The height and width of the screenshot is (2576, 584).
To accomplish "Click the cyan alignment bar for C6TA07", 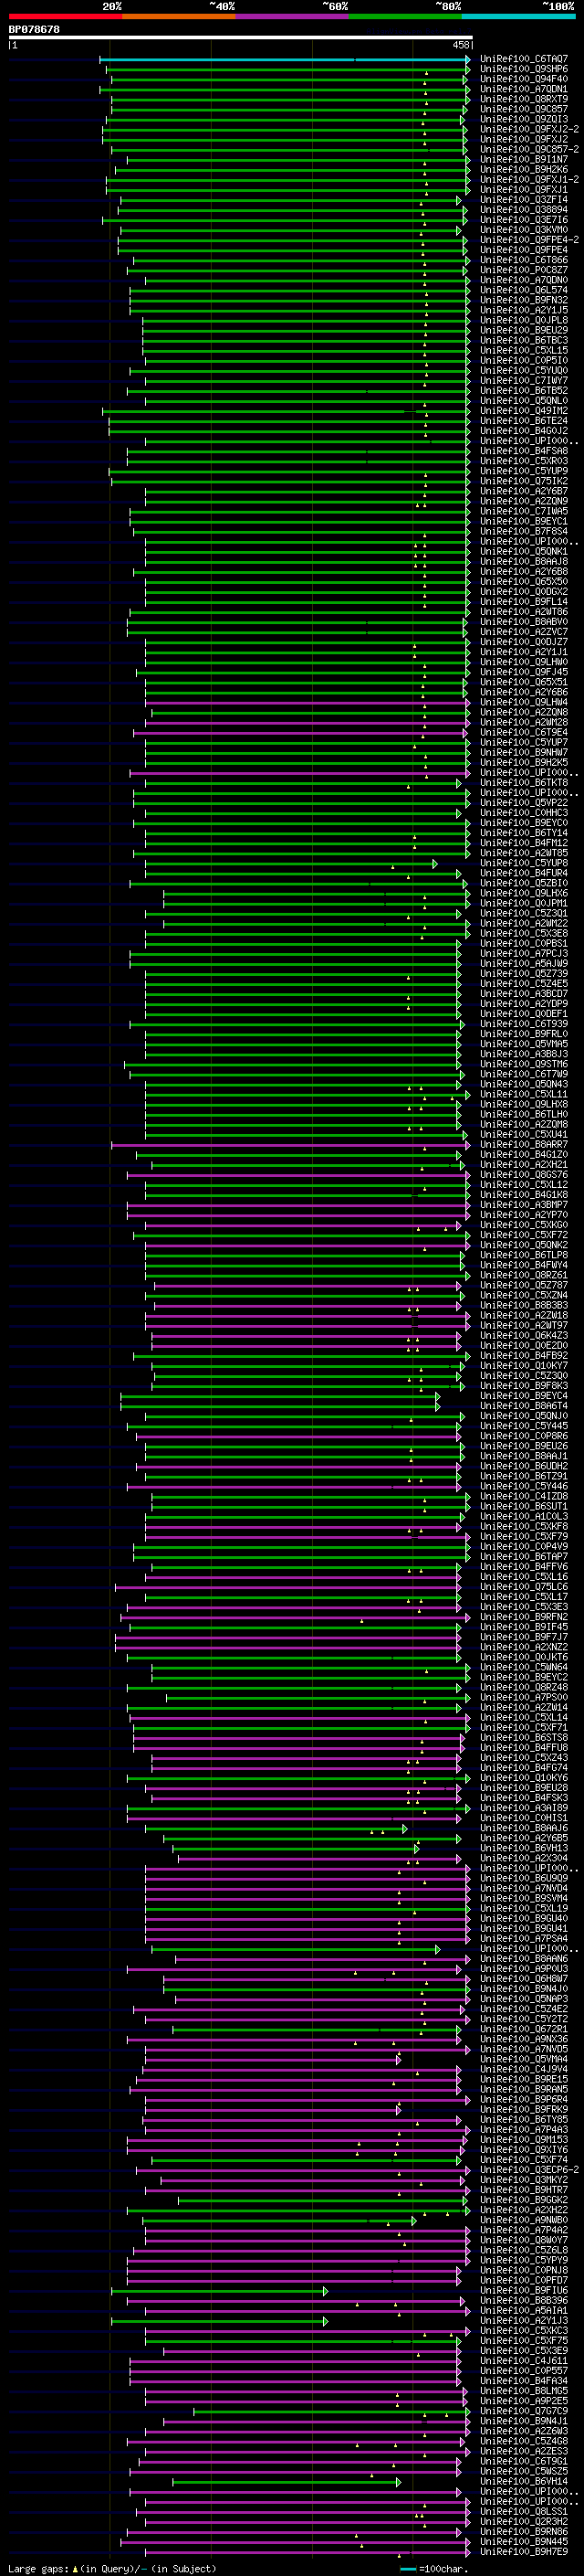I will (x=285, y=60).
